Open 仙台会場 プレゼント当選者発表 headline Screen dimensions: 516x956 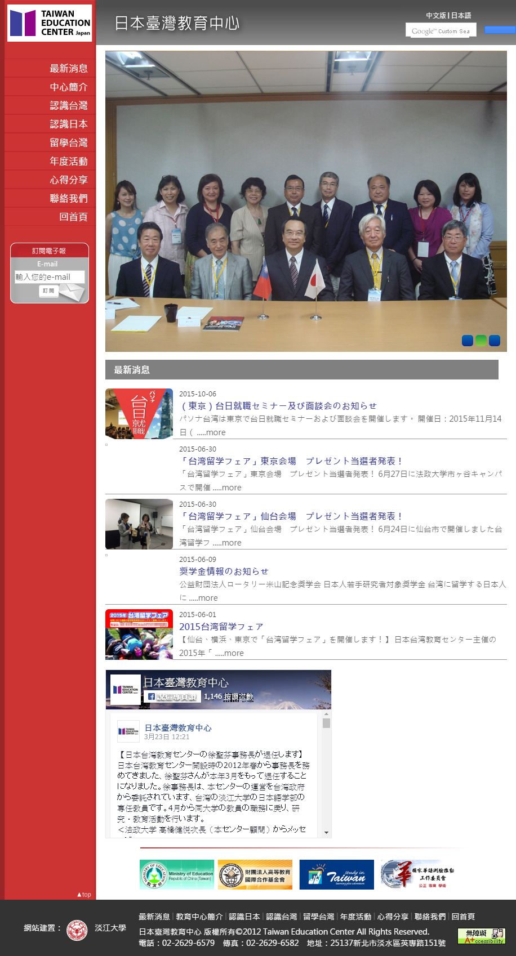point(292,516)
